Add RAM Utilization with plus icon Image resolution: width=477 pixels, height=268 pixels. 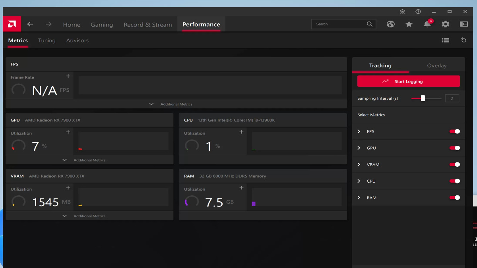pos(241,188)
